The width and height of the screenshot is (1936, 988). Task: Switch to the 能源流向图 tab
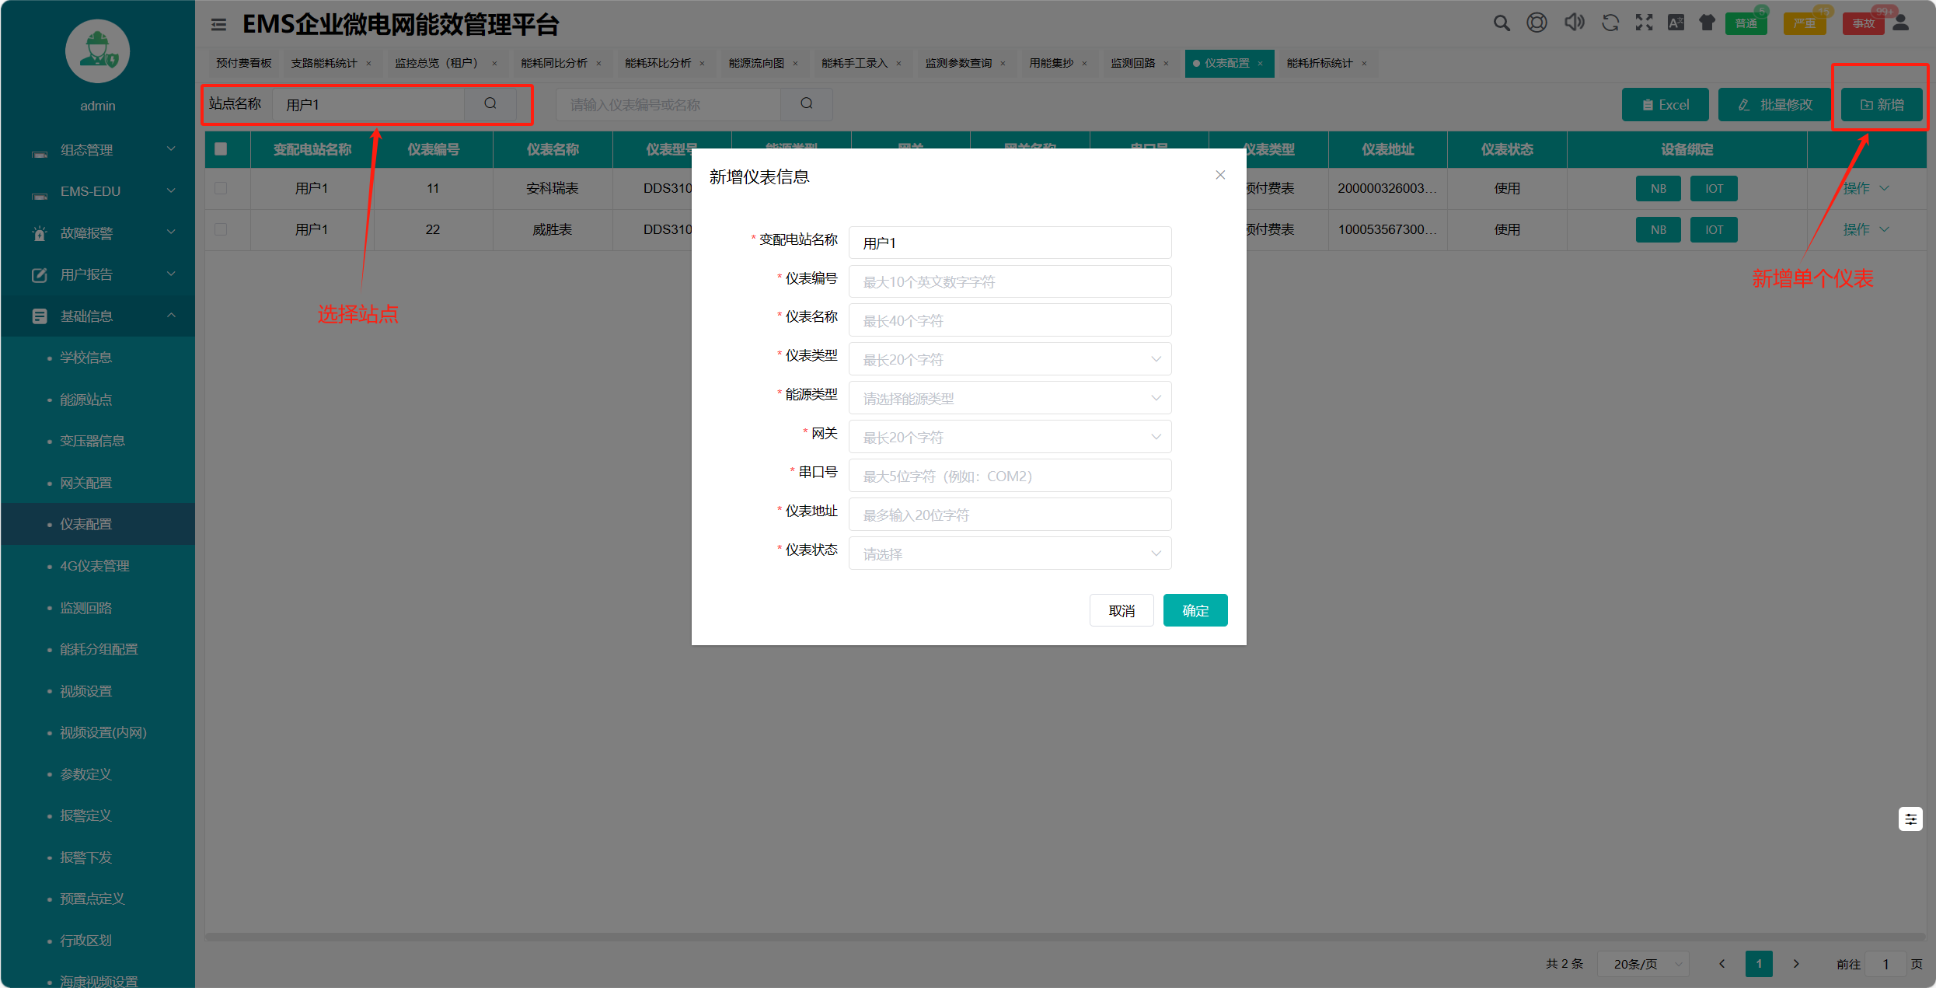coord(756,63)
